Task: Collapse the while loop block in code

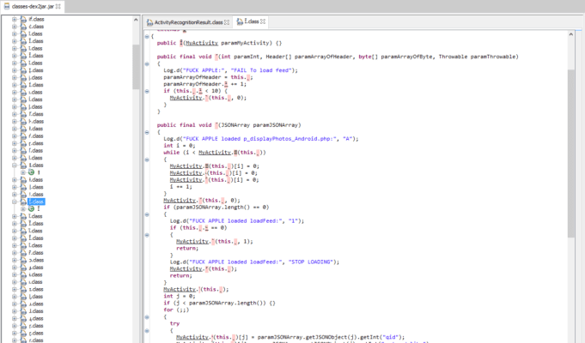Action: pos(147,159)
